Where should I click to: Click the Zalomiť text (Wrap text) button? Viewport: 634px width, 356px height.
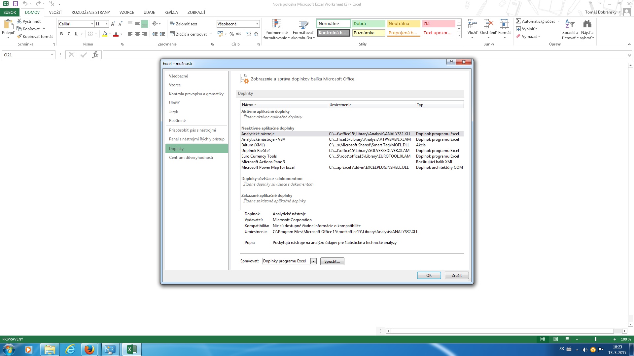click(183, 24)
